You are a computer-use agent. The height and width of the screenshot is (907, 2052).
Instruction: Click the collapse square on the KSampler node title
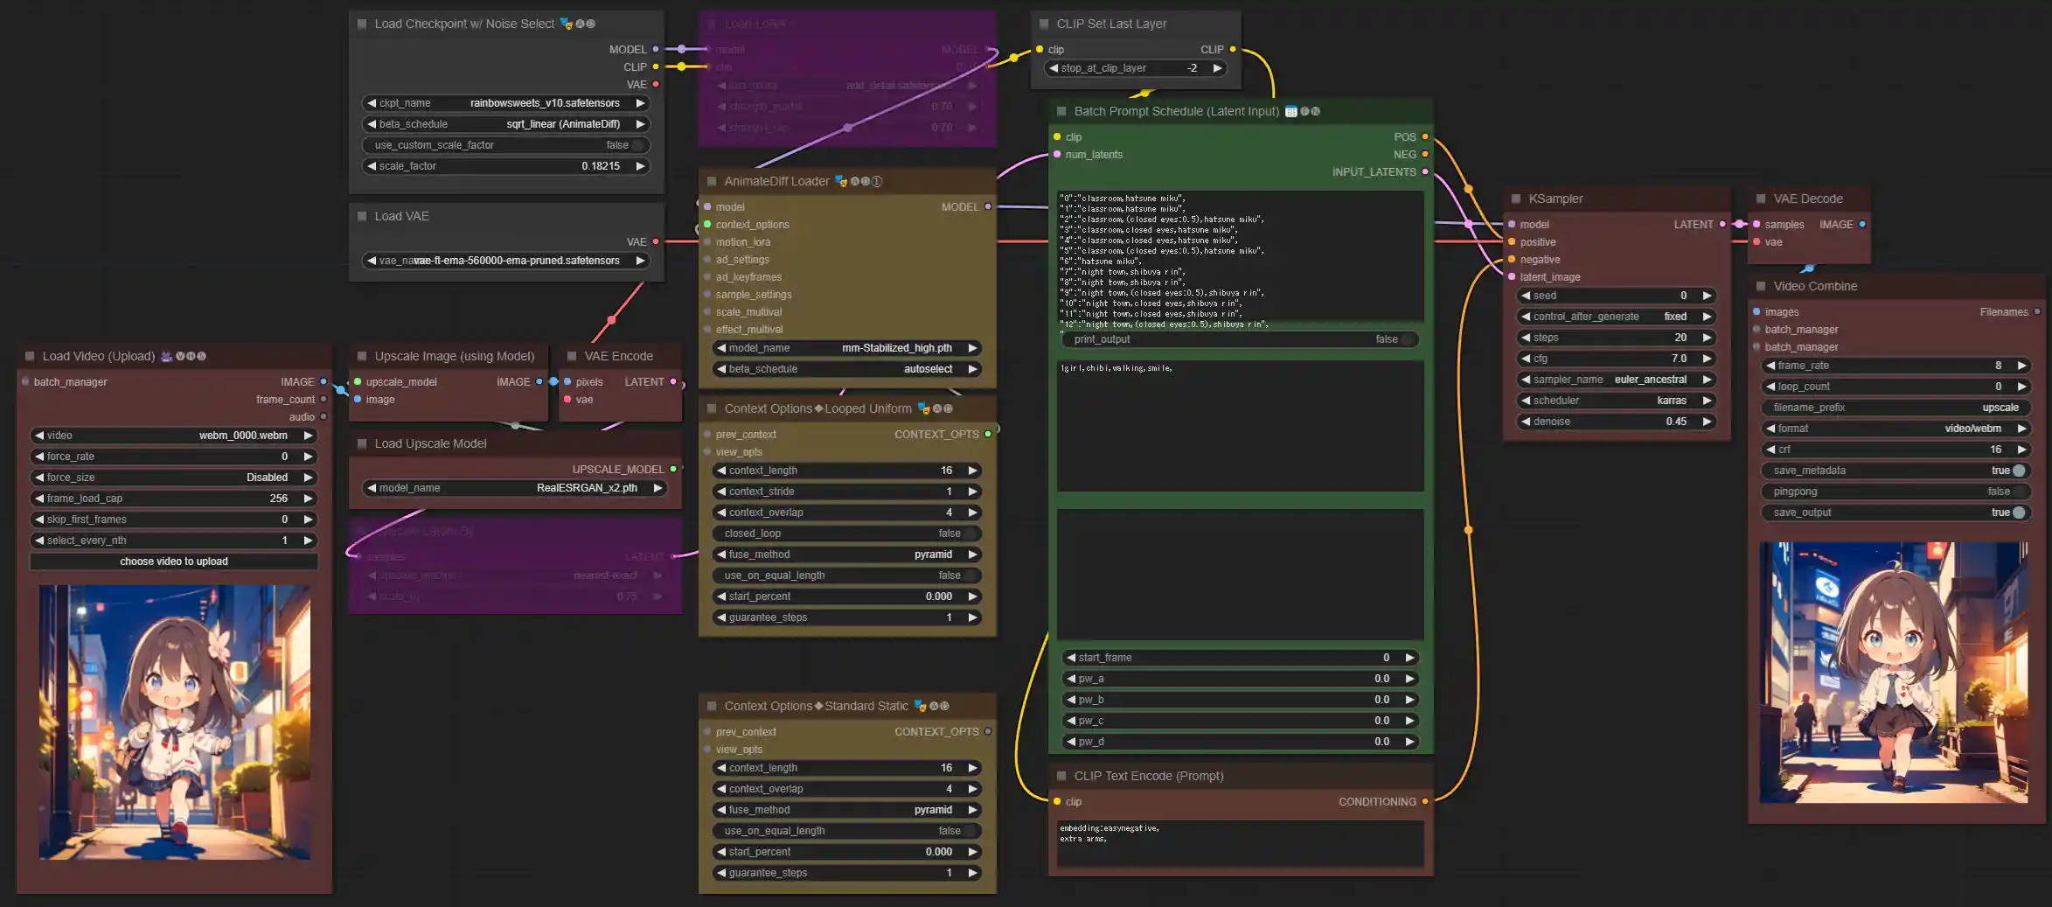click(1515, 199)
